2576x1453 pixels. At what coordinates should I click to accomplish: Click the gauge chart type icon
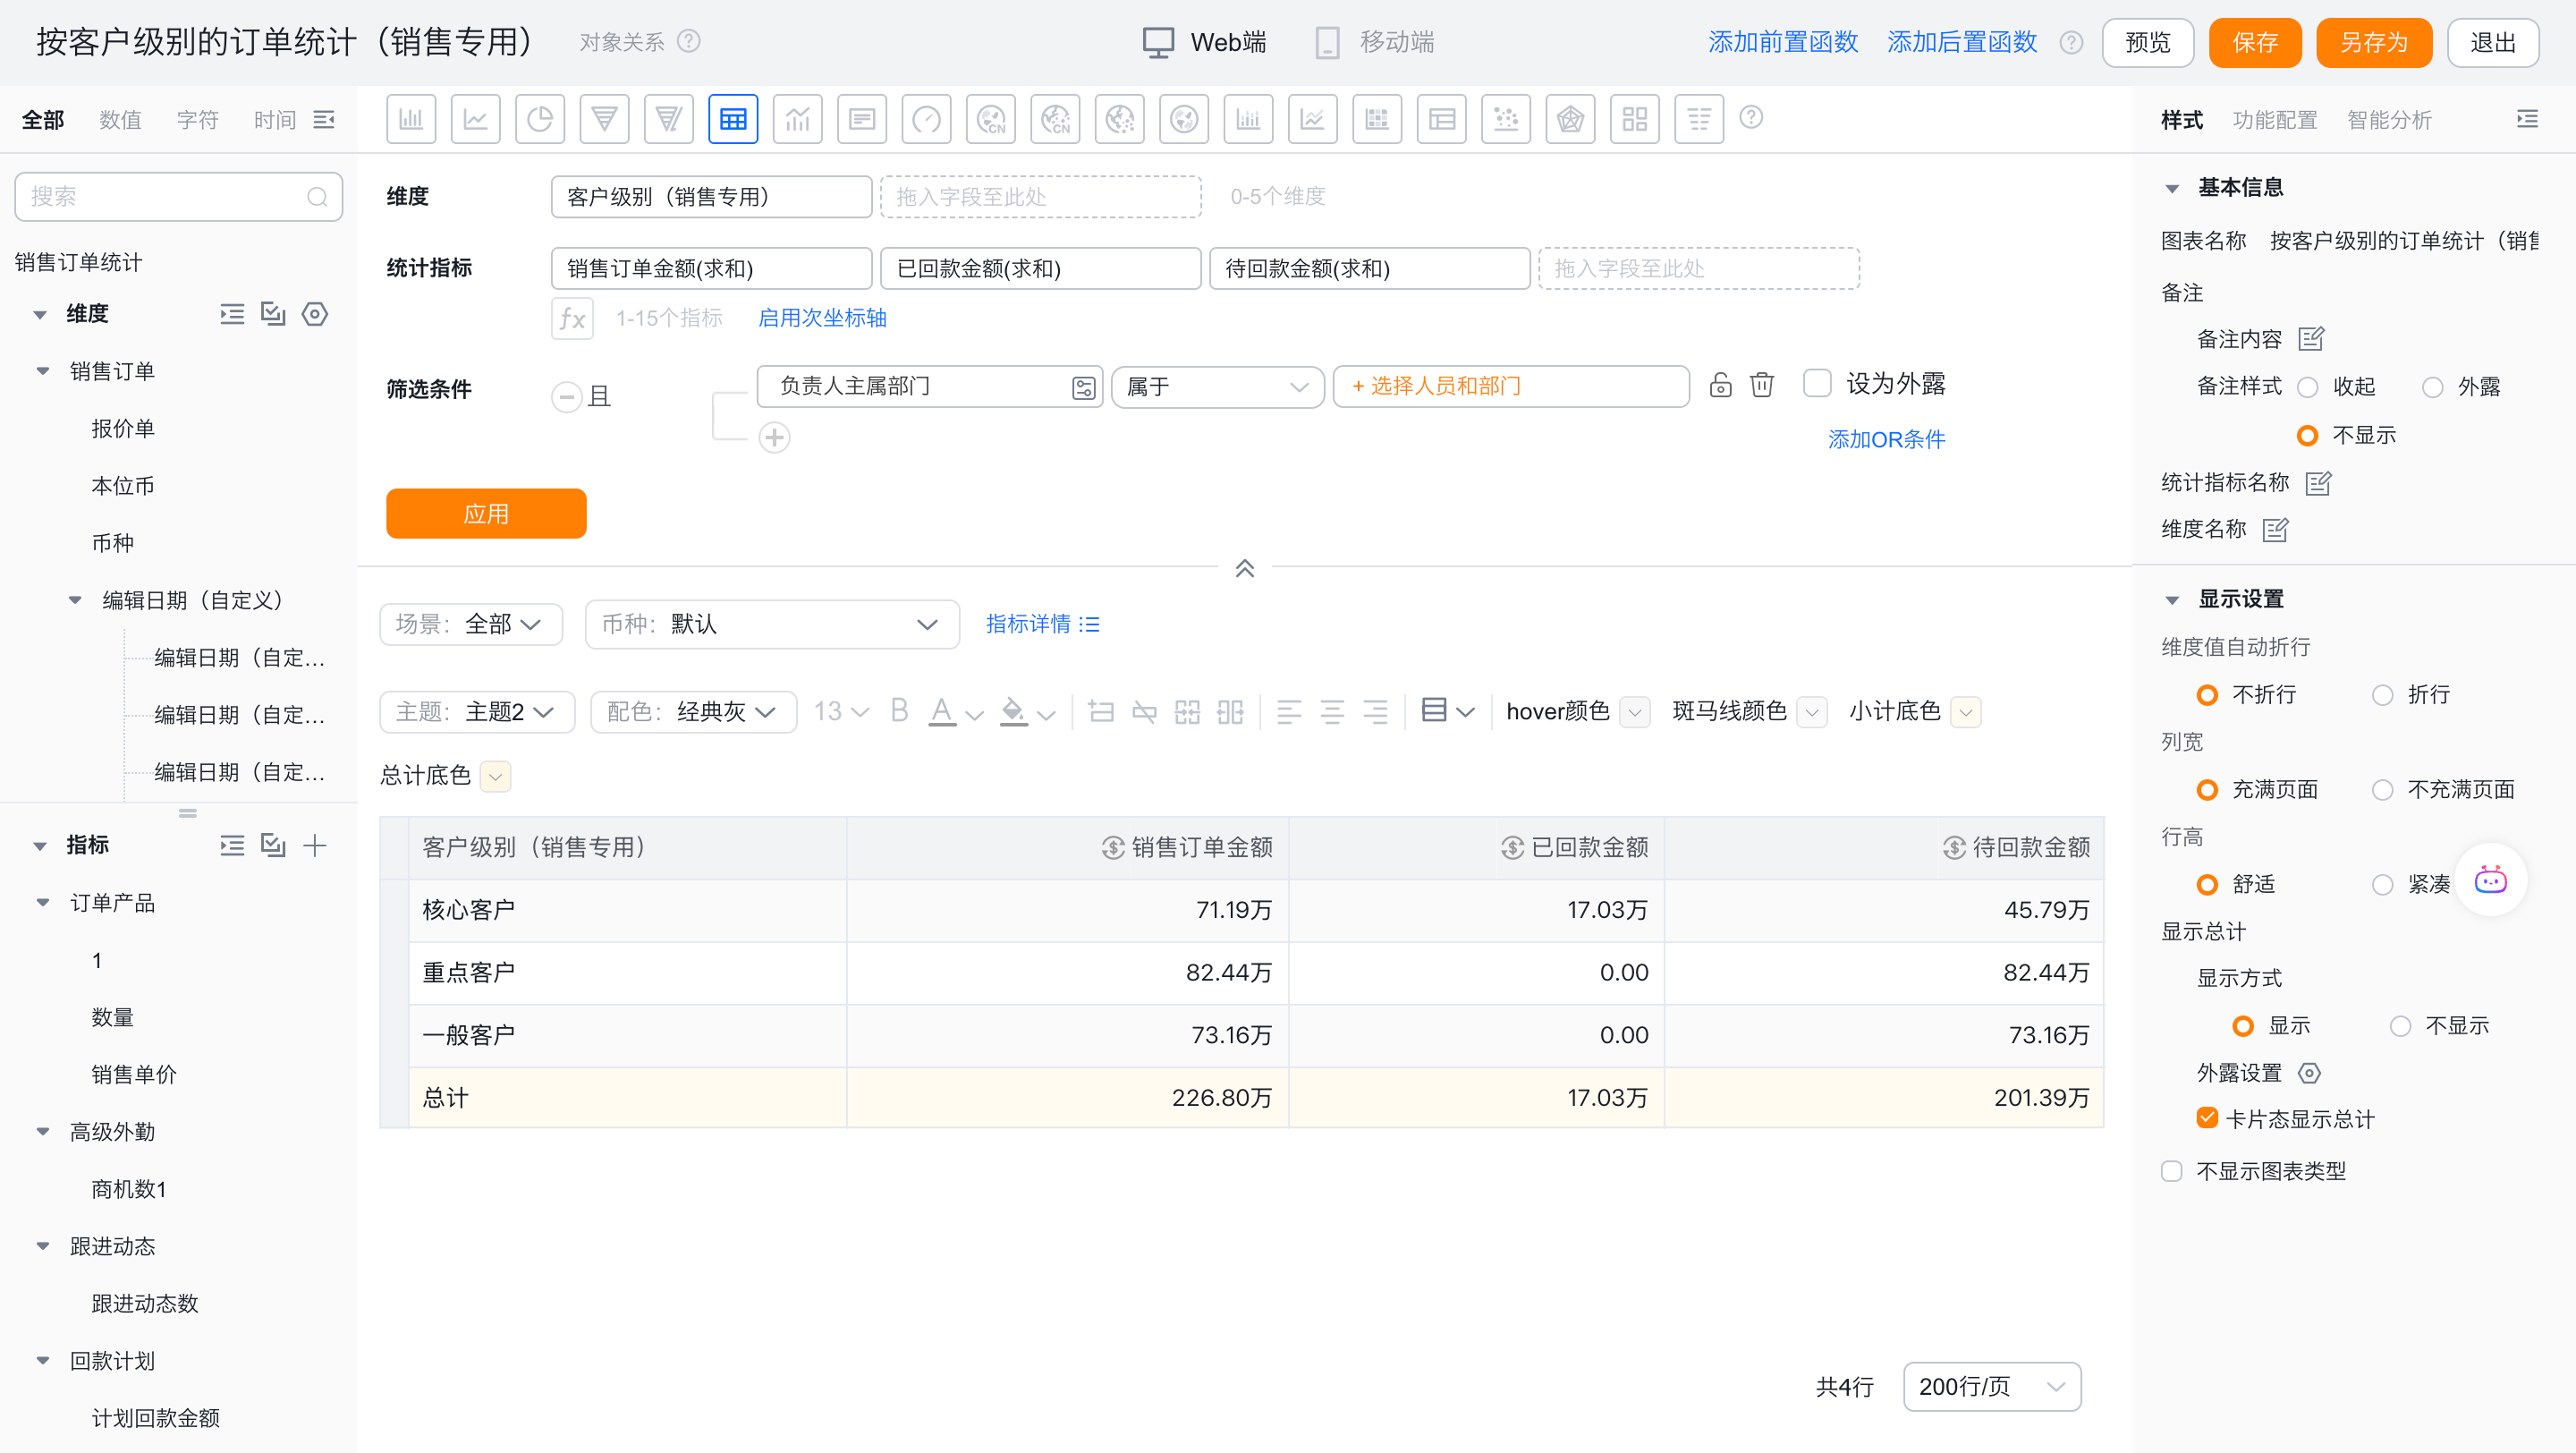point(926,119)
